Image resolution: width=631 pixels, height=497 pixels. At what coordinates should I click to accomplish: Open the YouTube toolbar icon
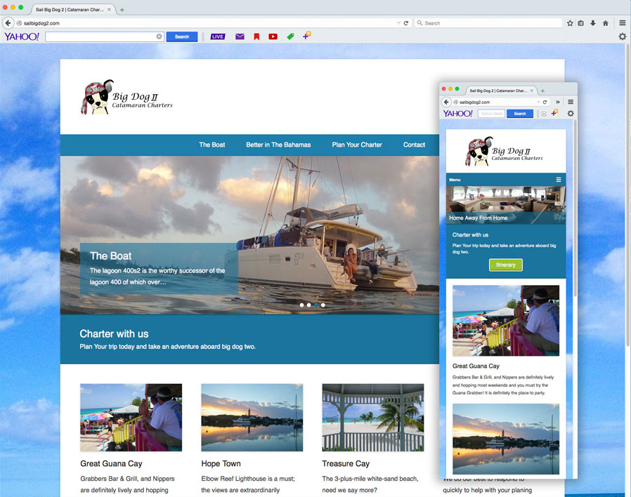click(273, 37)
